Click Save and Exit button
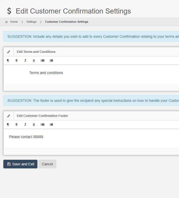Screen dimensions: 179x198 click(20, 164)
